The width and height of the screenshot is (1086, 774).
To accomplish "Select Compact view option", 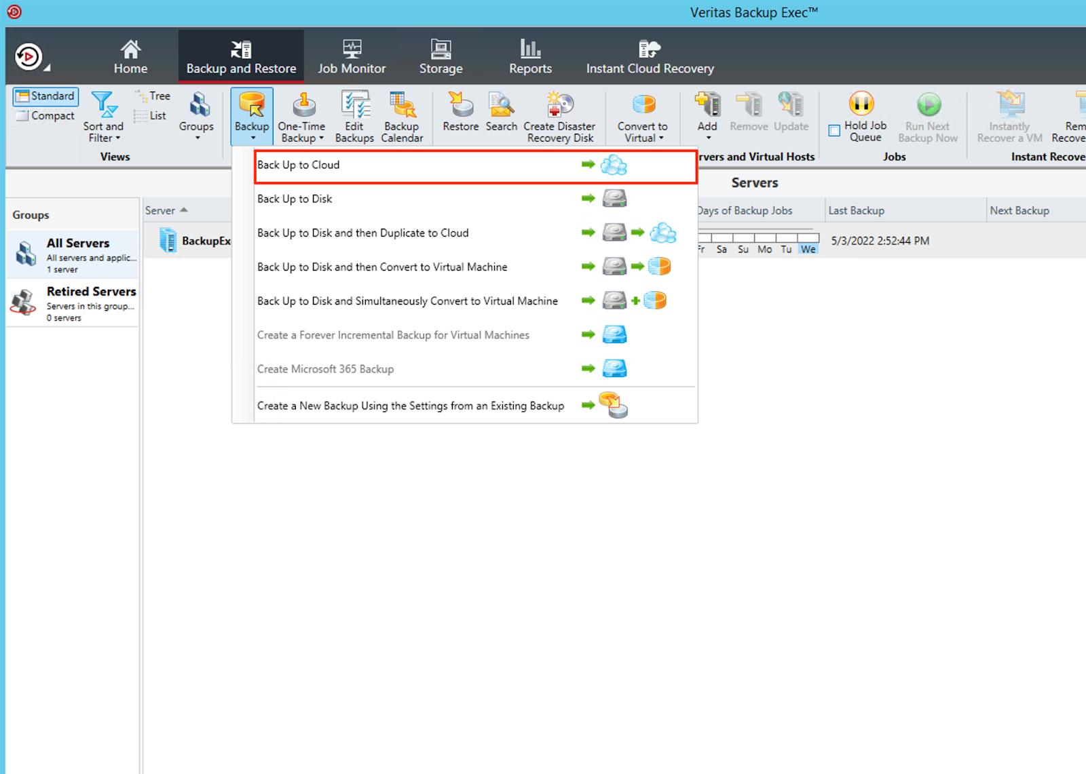I will (45, 116).
